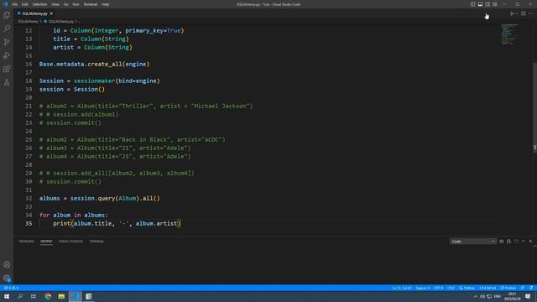Open the Search view in activity bar
Screen dimensions: 537x302
7,29
